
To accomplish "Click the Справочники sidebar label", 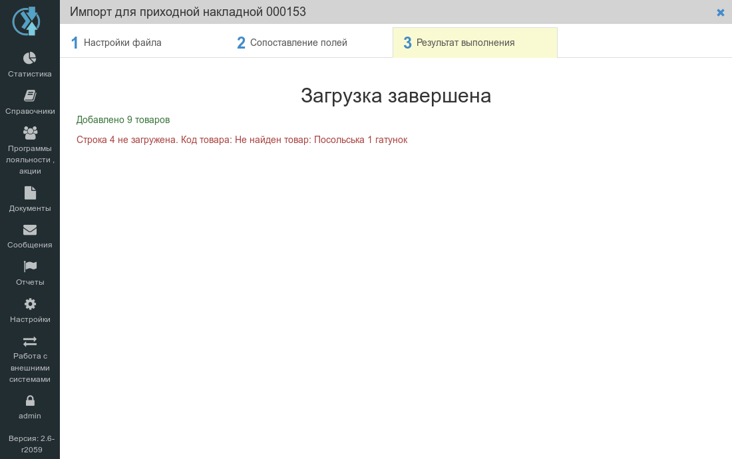I will [x=30, y=111].
